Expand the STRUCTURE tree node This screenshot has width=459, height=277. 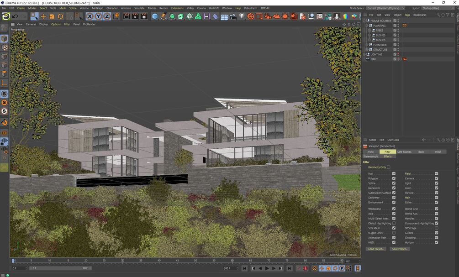[367, 49]
